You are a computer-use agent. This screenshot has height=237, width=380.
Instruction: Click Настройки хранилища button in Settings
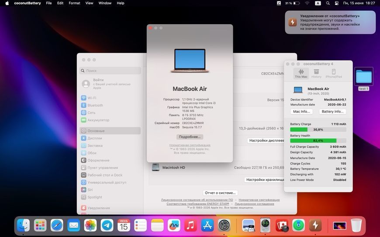tap(265, 179)
